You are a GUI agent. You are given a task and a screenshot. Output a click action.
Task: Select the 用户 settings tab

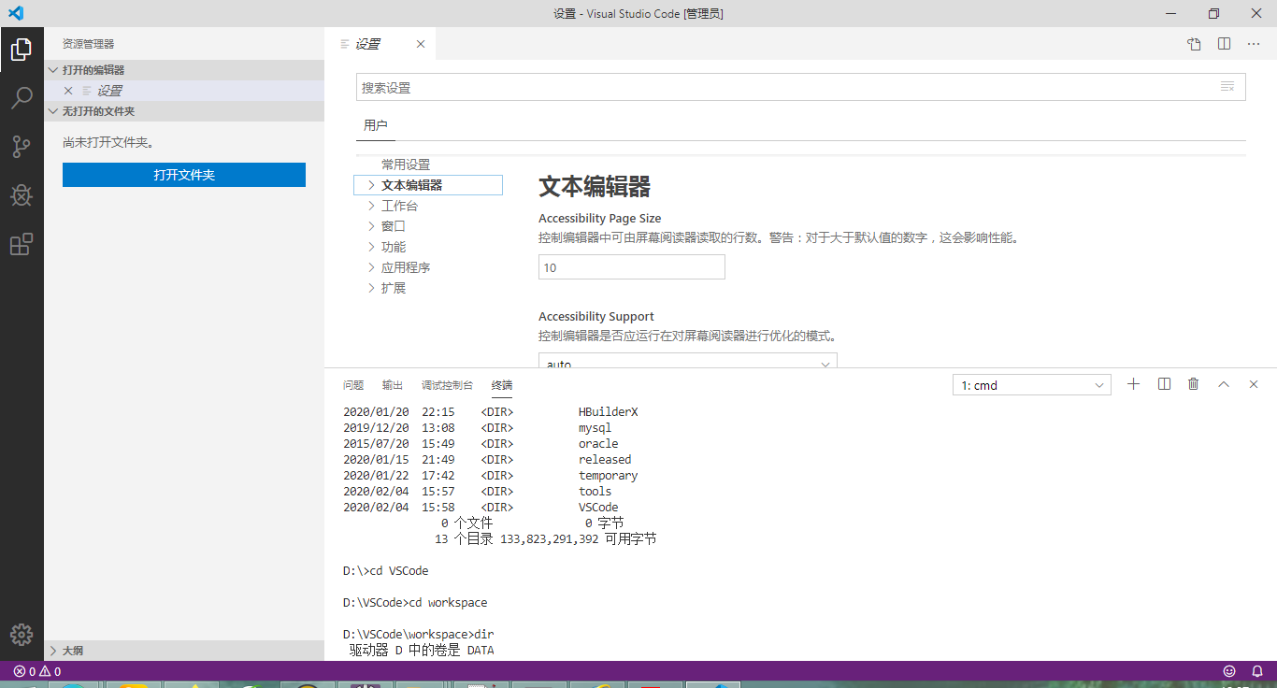[x=376, y=125]
